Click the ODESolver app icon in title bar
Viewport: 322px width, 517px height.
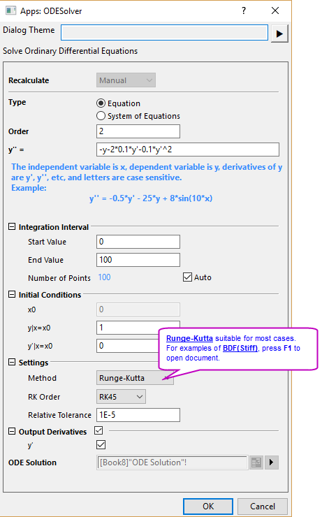pos(10,10)
